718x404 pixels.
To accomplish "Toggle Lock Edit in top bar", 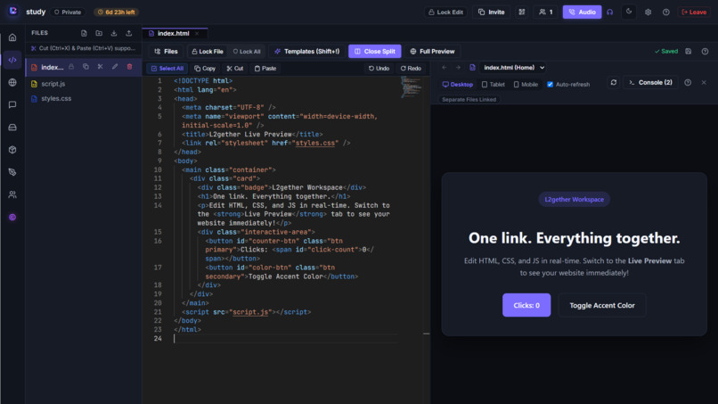I will point(445,12).
